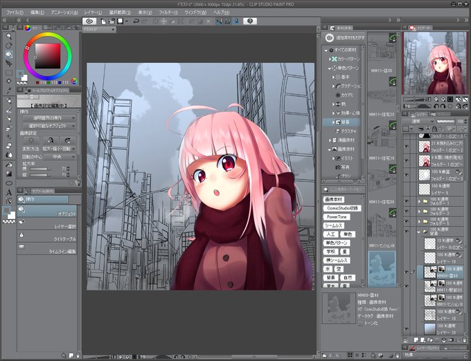Enable the トーン化 checkbox
This screenshot has width=471, height=361.
[x=360, y=323]
